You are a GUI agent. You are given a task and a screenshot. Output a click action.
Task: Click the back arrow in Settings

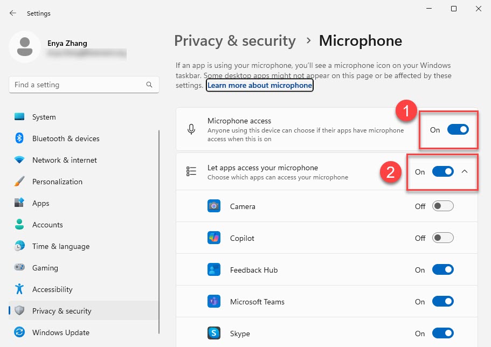[x=13, y=13]
